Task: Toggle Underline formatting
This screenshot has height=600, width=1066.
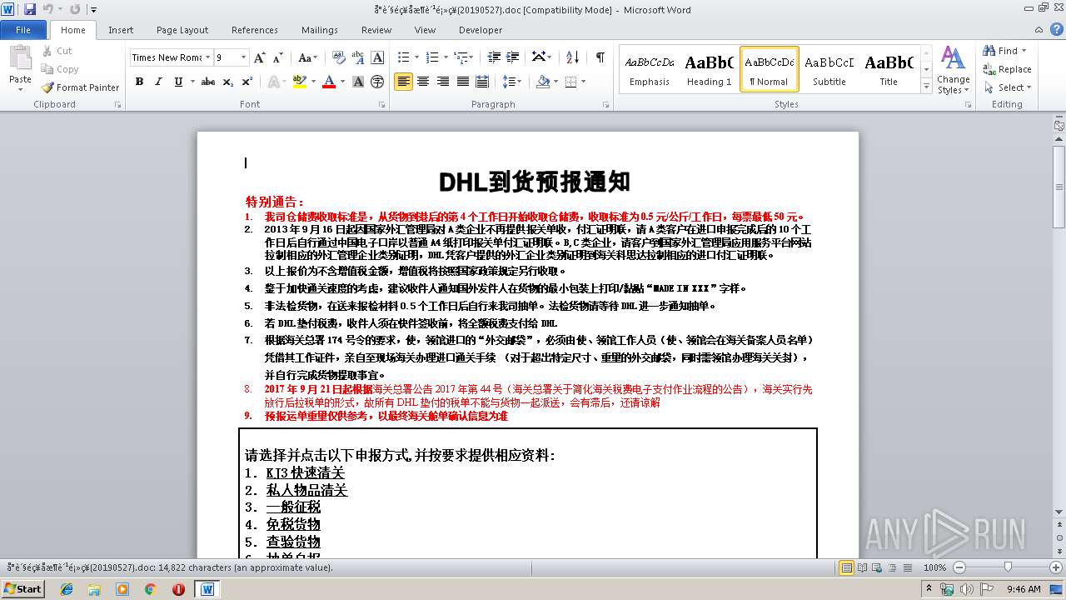Action: (178, 82)
